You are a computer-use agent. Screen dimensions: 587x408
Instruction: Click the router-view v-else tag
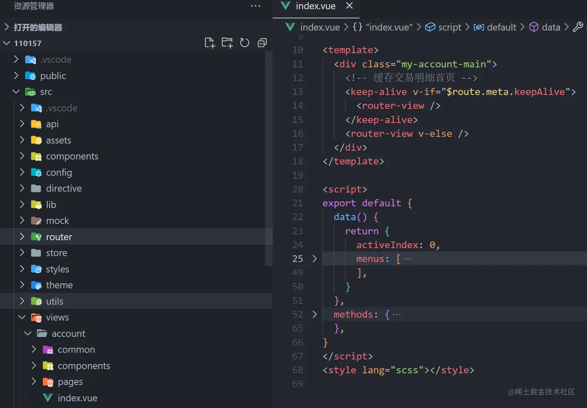pyautogui.click(x=407, y=133)
